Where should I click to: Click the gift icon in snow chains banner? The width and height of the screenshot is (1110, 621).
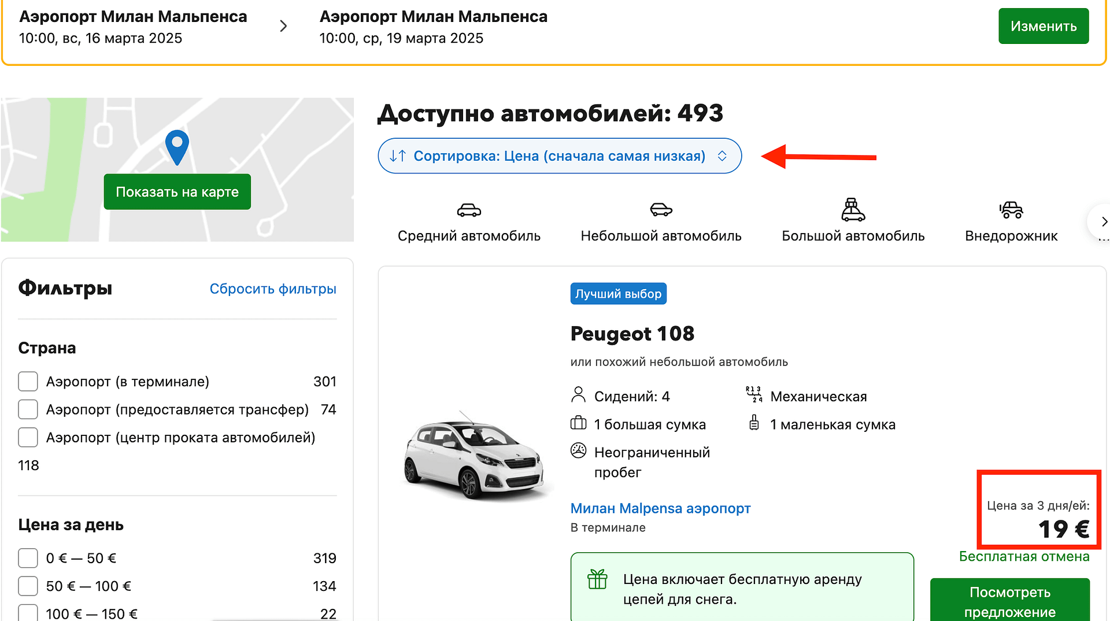597,579
